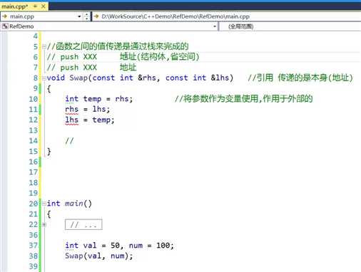Click the collapsed // ... code box
Viewport: 361px width, 272px height.
point(83,224)
